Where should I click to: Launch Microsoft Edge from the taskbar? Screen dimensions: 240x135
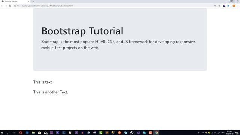point(27,133)
